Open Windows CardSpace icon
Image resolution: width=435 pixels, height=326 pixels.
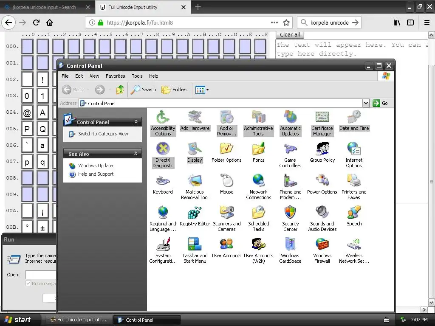click(x=290, y=251)
